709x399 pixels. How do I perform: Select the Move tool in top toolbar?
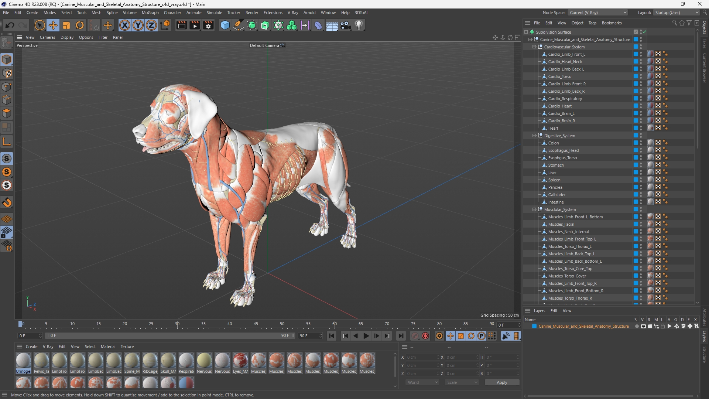[53, 25]
